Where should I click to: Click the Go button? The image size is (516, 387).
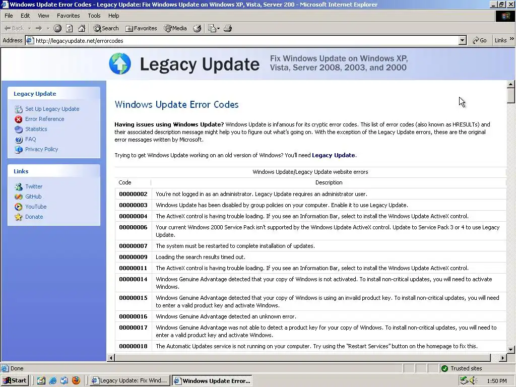click(x=480, y=40)
